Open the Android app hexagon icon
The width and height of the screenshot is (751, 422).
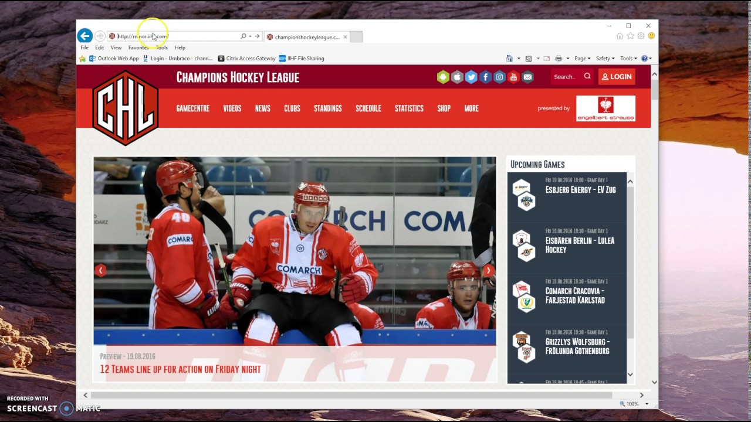[x=443, y=77]
